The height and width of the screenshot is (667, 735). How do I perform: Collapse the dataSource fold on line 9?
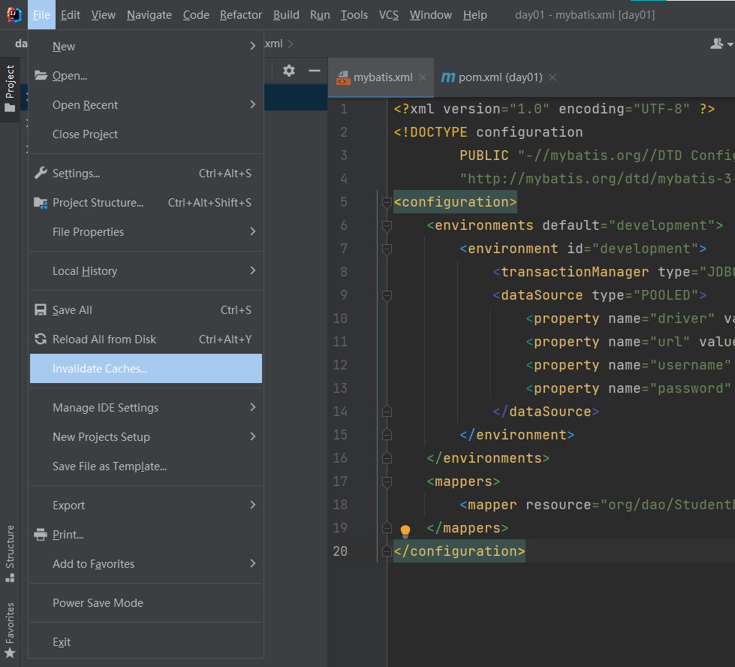tap(387, 296)
